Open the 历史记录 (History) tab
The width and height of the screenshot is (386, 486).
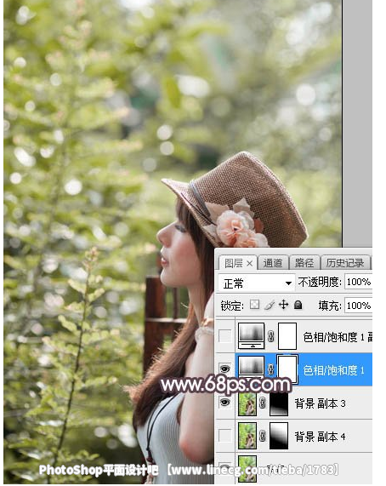(x=345, y=263)
